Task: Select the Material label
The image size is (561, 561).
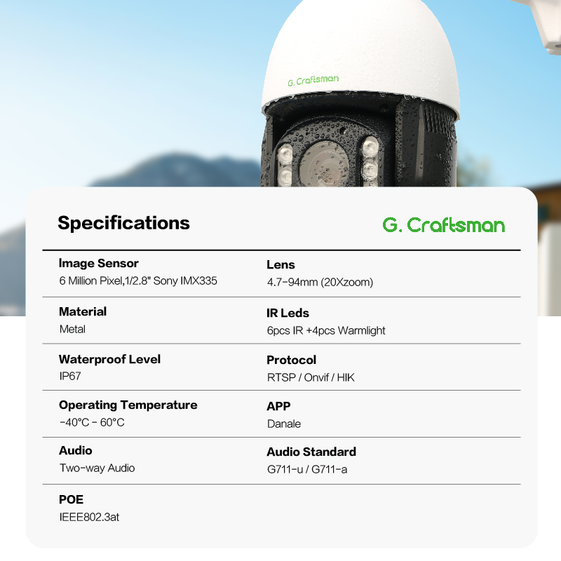Action: click(x=83, y=311)
